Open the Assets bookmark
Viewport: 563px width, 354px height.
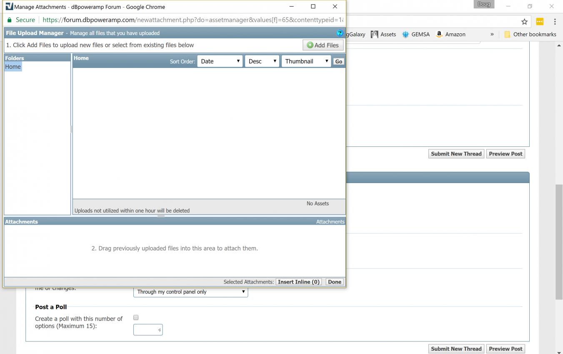coord(383,34)
